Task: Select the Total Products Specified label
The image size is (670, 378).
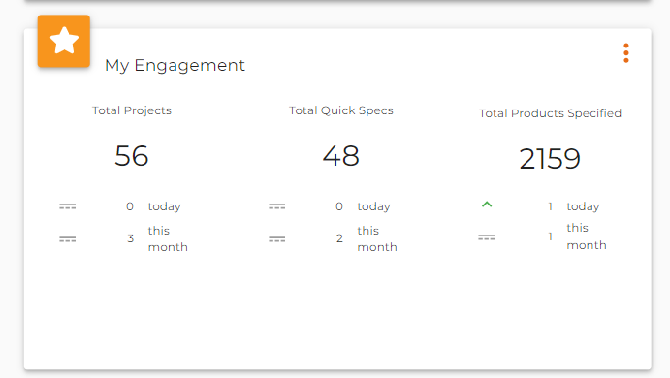Action: point(550,113)
